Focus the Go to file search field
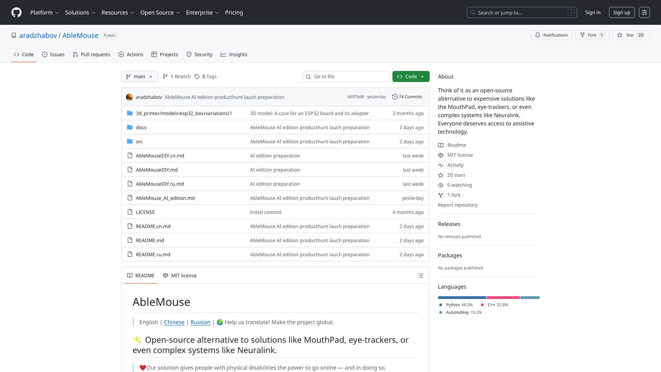Viewport: 661px width, 372px height. [346, 76]
